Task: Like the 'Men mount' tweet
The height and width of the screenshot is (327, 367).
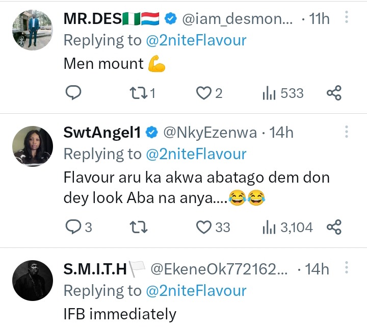Action: pyautogui.click(x=204, y=93)
